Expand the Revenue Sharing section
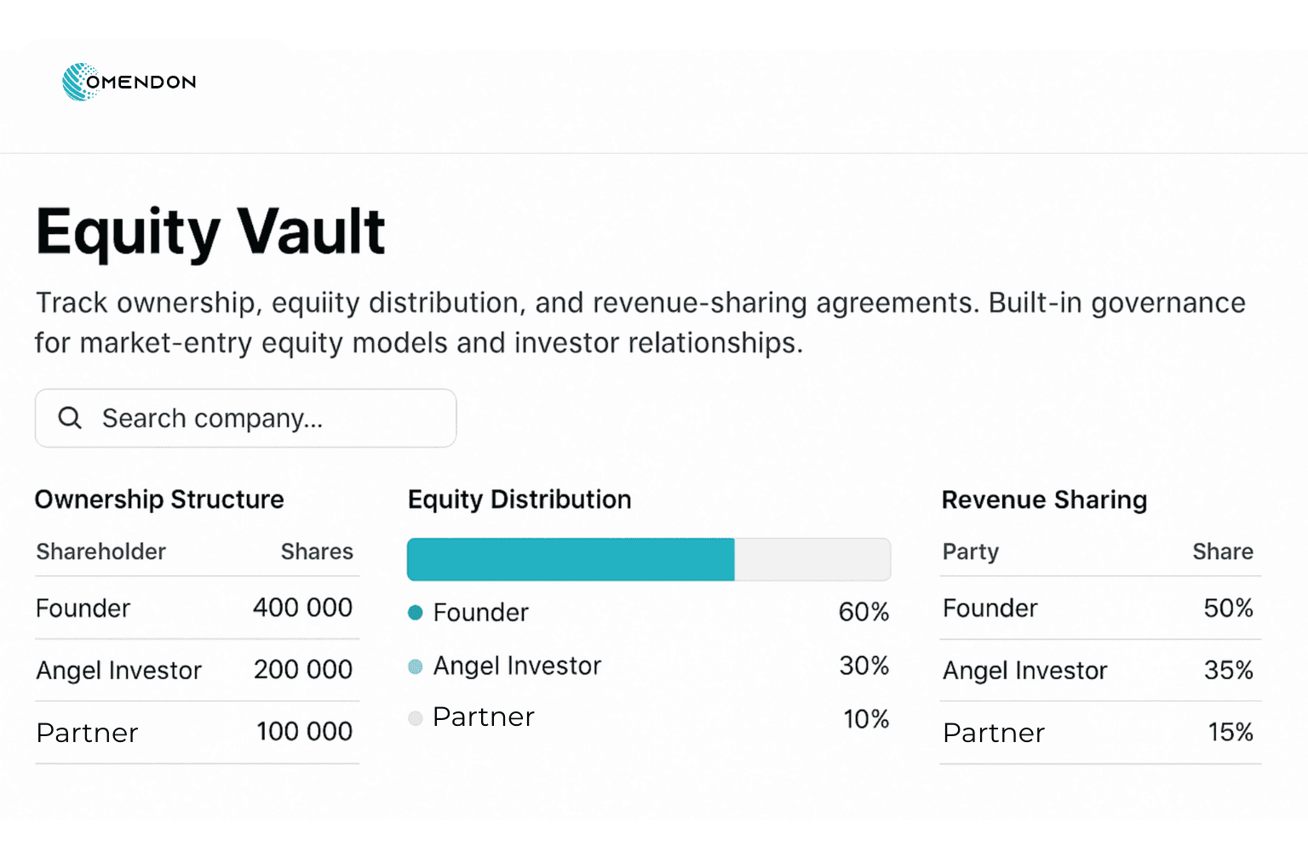 (1045, 500)
